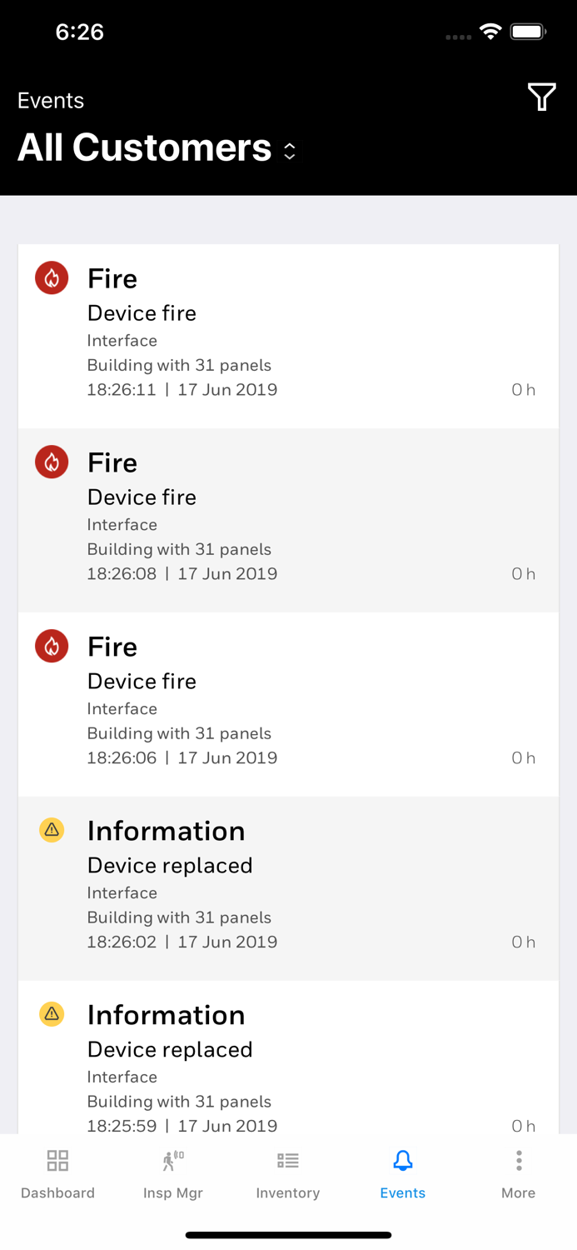
Task: Tap the yellow warning icon on Information event
Action: [x=51, y=830]
